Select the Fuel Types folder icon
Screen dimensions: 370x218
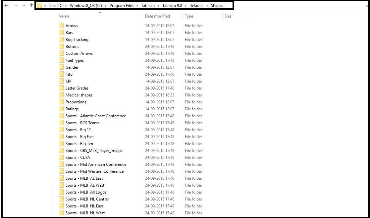tap(62, 60)
